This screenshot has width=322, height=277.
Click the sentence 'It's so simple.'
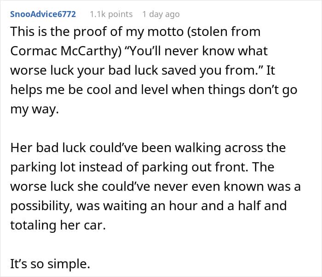(50, 264)
